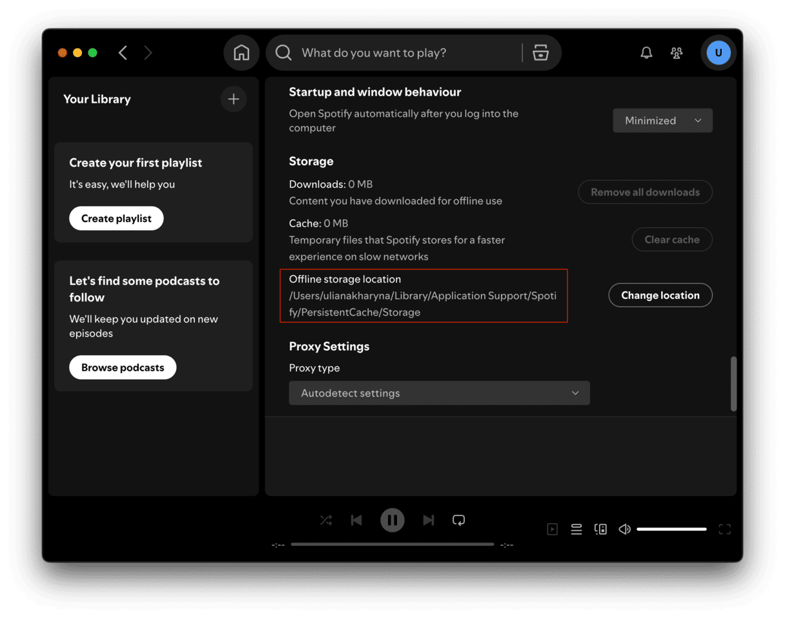
Task: Click 'Let's find some podcasts to follow'
Action: tap(144, 289)
